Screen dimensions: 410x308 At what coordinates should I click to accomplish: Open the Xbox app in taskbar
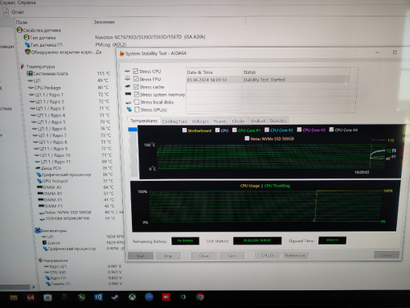[132, 297]
